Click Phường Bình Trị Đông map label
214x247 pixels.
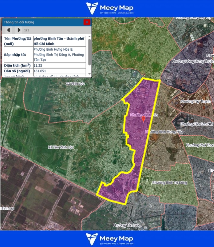[170, 183]
